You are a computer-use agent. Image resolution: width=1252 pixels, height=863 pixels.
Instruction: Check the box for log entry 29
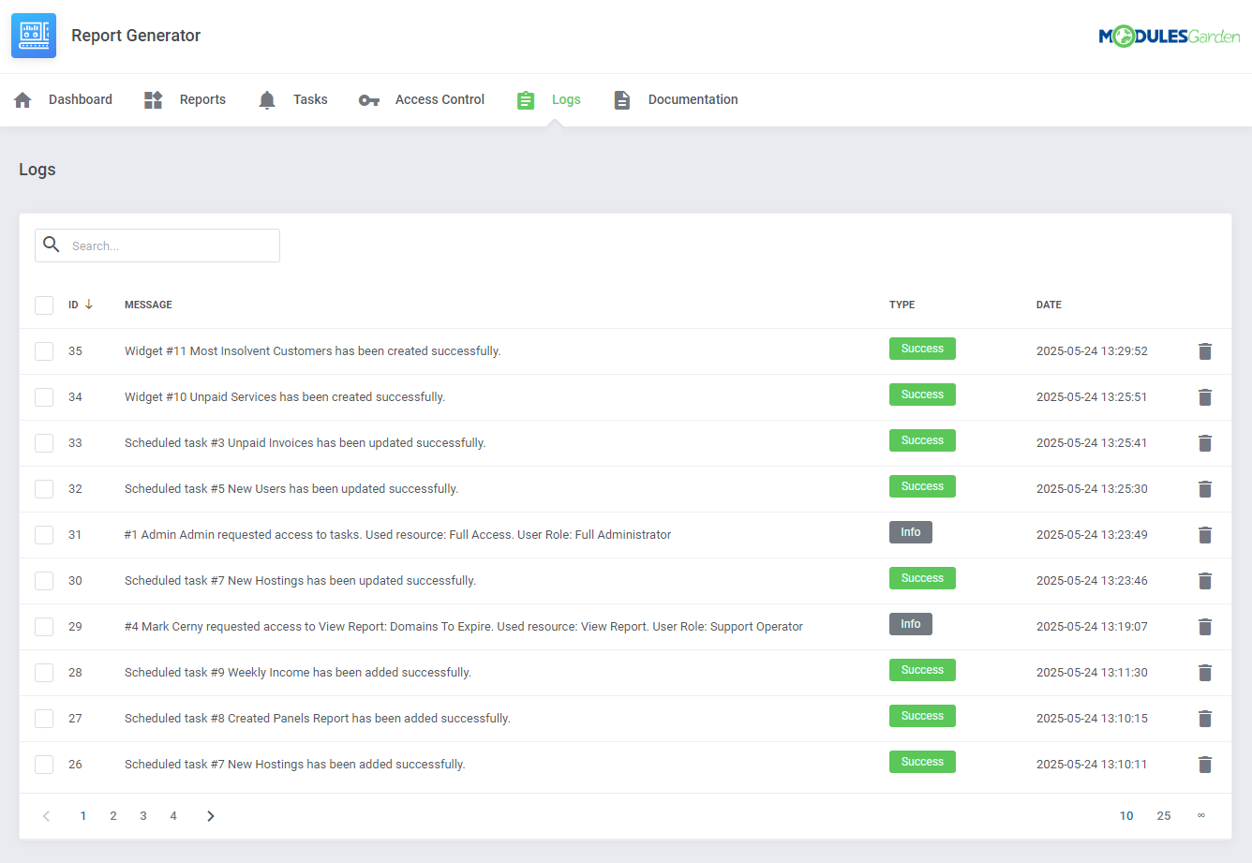[44, 626]
